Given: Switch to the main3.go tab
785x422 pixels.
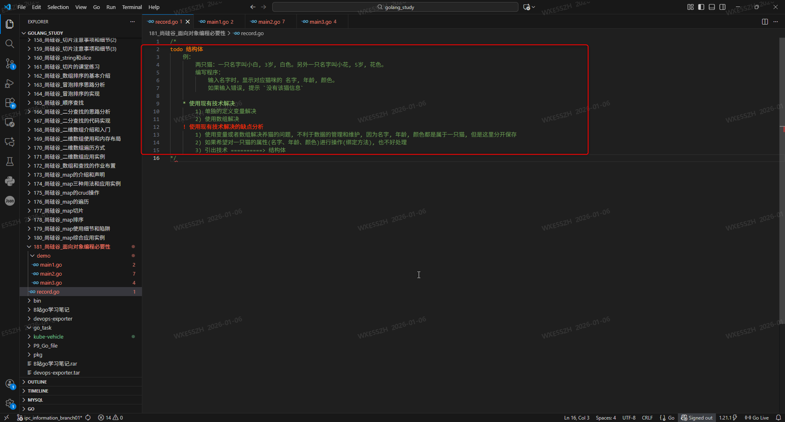Looking at the screenshot, I should point(323,22).
